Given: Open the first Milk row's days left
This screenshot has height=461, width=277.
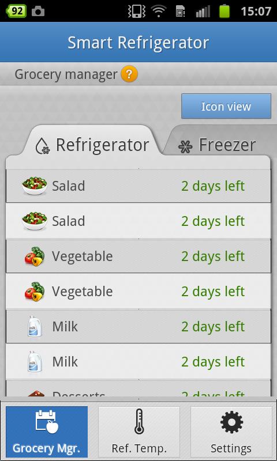Looking at the screenshot, I should click(213, 327).
